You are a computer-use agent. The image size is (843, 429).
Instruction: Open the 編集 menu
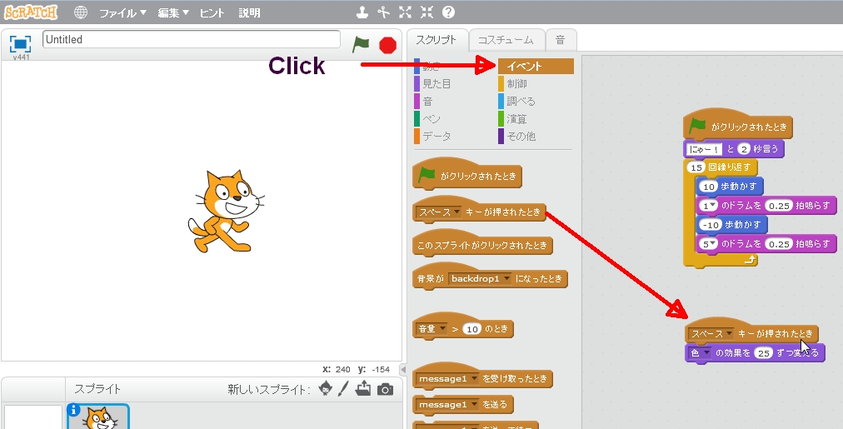pos(173,12)
